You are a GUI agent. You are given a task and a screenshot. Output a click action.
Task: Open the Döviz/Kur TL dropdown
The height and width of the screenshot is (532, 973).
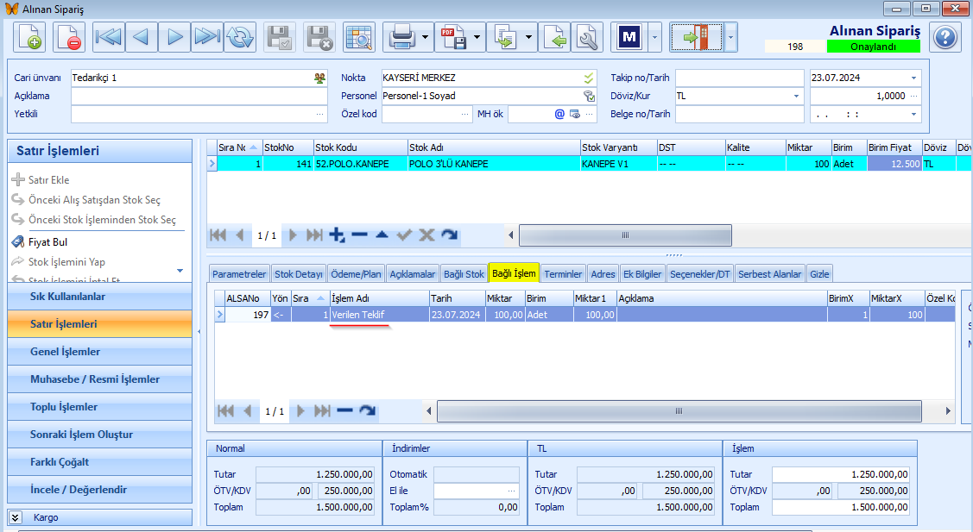pos(796,96)
